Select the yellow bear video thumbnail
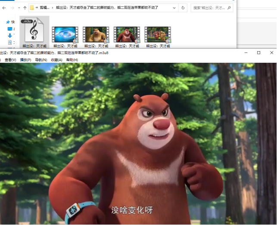 tap(96, 35)
